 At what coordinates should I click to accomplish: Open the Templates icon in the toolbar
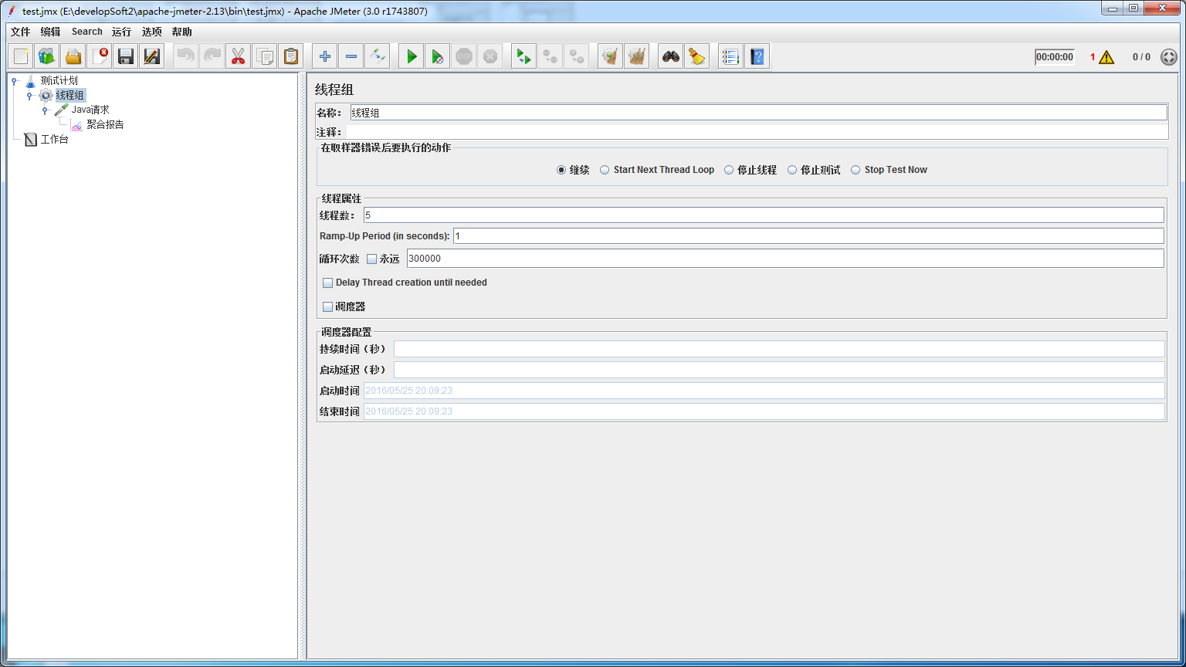(x=47, y=56)
